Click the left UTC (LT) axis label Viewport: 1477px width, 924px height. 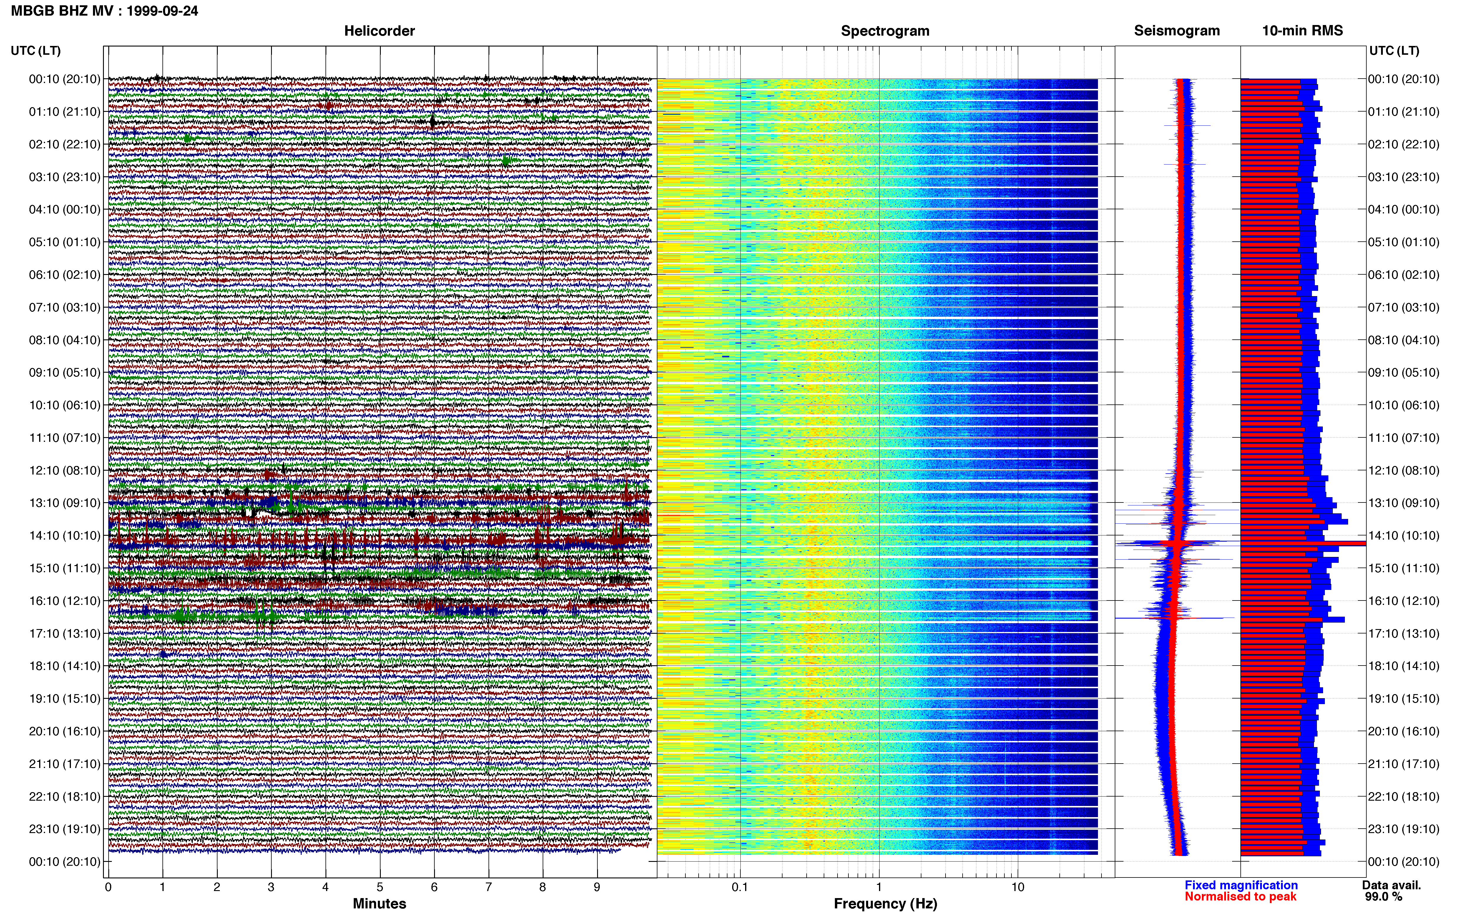pos(35,51)
